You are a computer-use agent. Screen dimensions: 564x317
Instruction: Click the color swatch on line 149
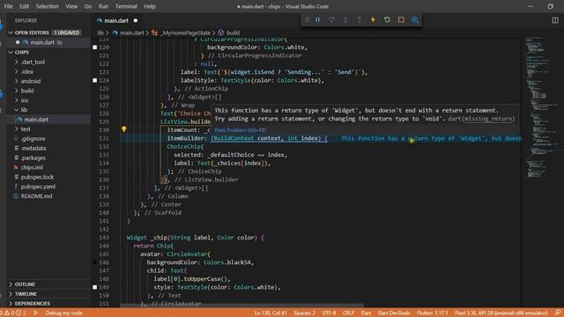pyautogui.click(x=94, y=287)
